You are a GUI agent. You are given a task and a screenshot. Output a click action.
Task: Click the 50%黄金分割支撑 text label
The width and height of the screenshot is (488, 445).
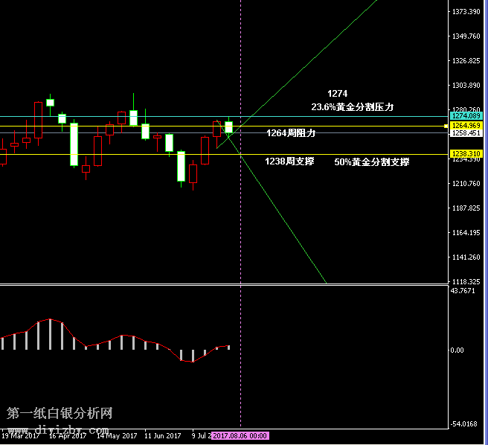pyautogui.click(x=371, y=161)
